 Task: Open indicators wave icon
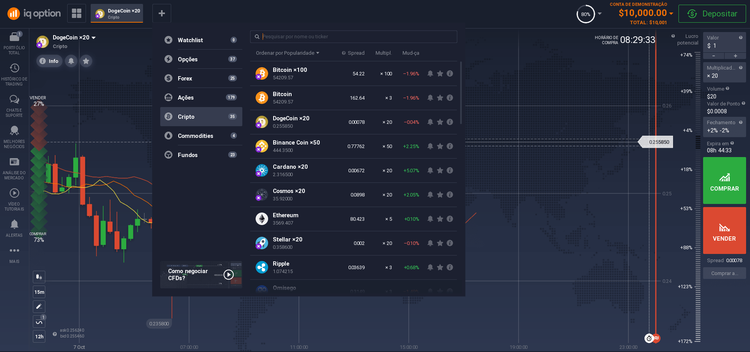tap(39, 322)
